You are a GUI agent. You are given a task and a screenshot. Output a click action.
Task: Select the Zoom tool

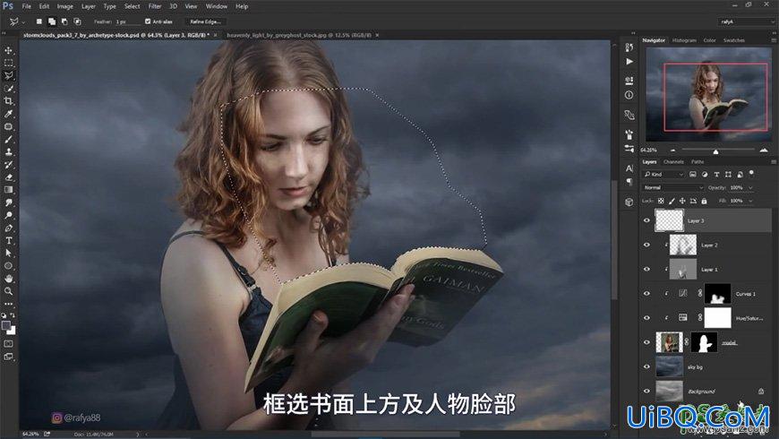click(x=8, y=291)
